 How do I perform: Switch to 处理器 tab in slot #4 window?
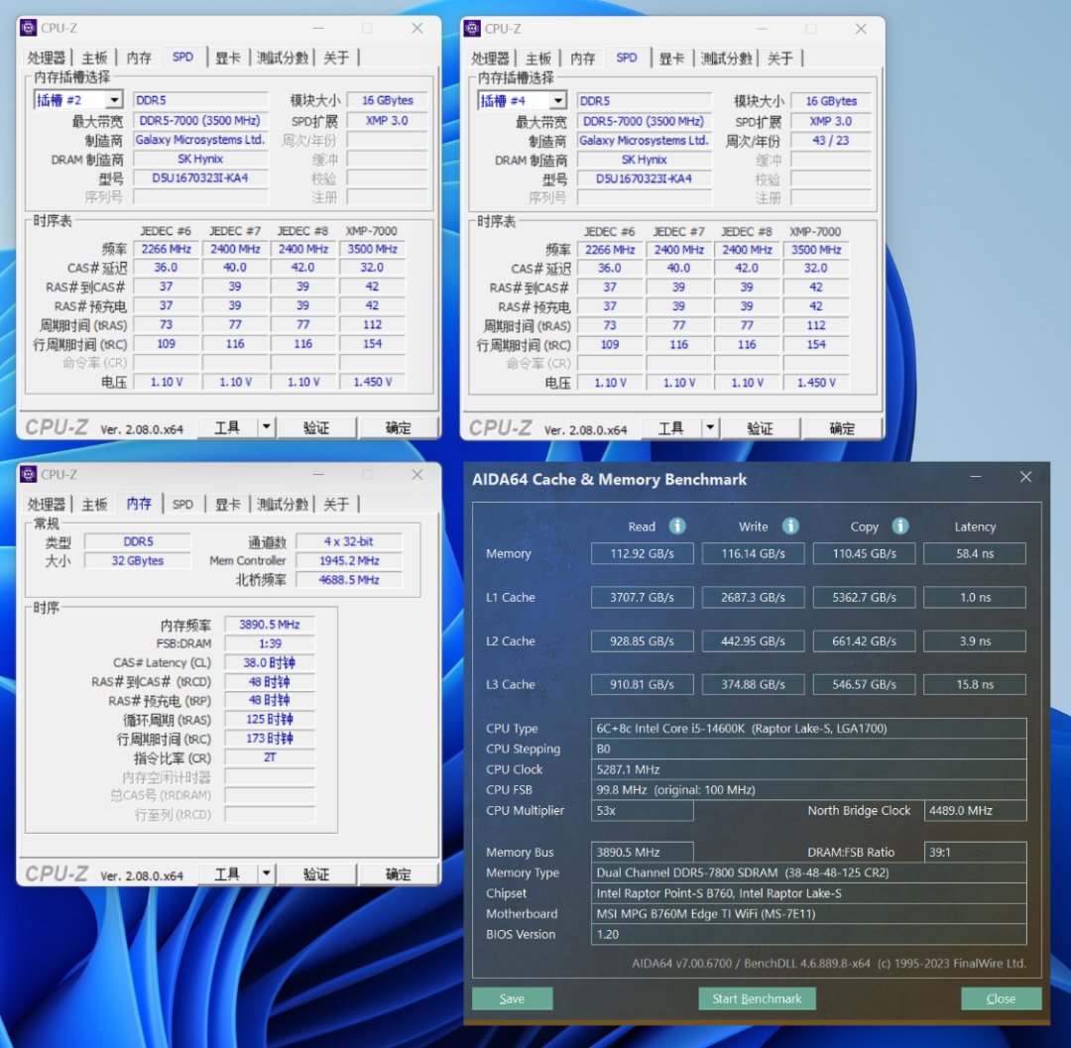pos(491,58)
